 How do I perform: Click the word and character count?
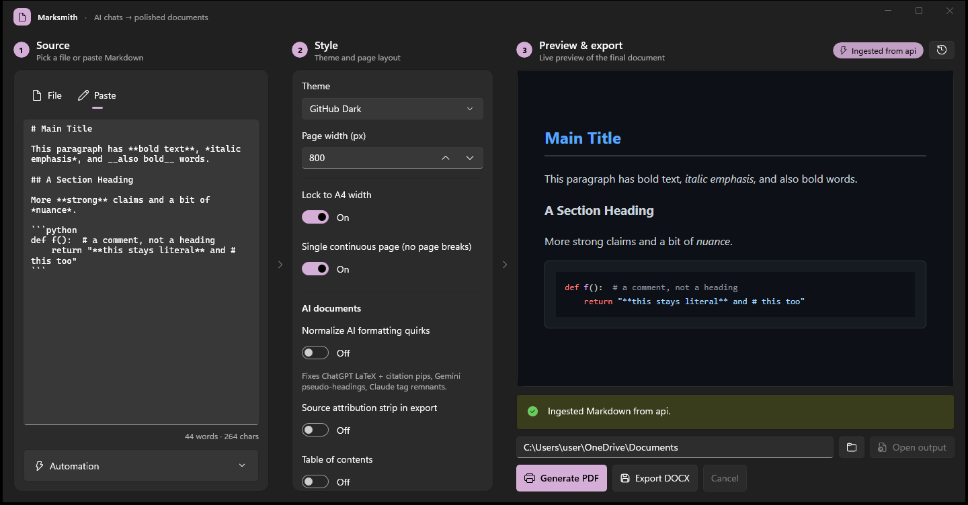point(222,437)
